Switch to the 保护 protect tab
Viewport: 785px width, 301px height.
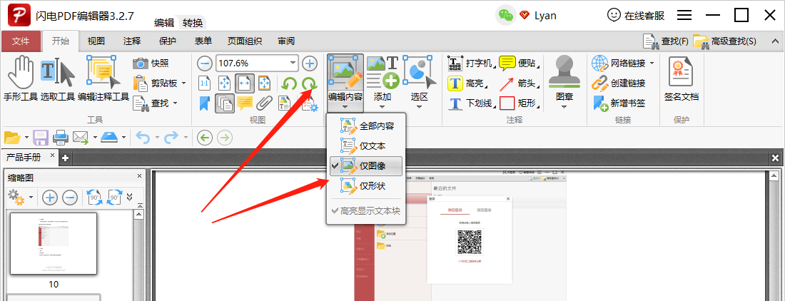tap(167, 41)
